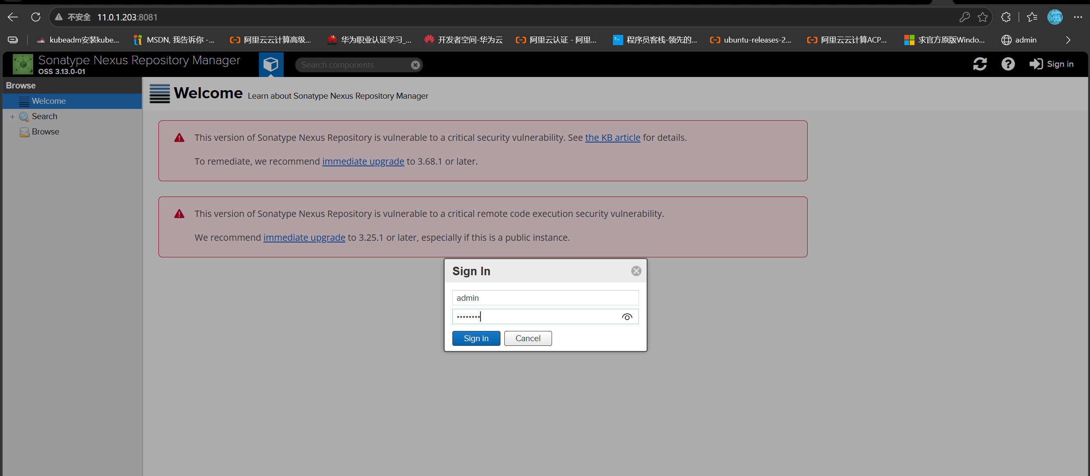Click the browser back arrow
This screenshot has height=476, width=1090.
13,17
